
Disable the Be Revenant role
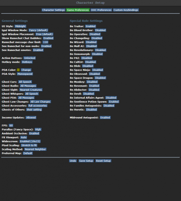(x=94, y=86)
